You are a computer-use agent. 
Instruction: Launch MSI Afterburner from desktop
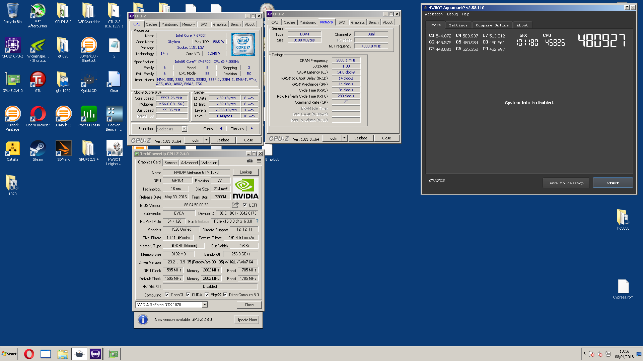tap(38, 15)
